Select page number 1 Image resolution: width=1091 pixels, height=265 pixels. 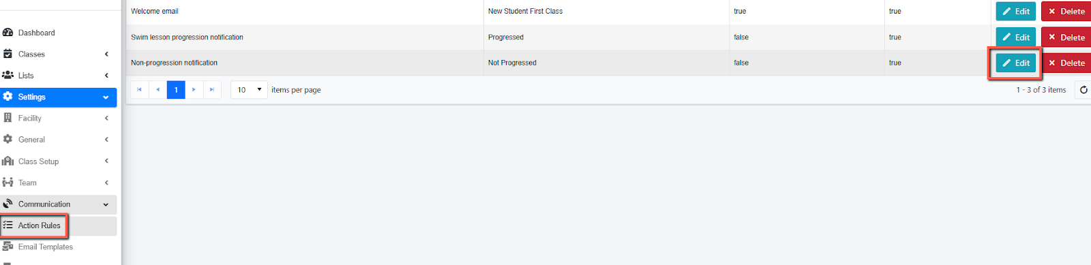click(176, 90)
